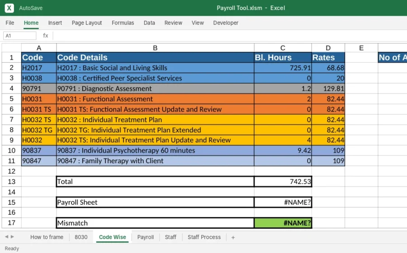Select the green Mismatch #NAME? cell

pyautogui.click(x=283, y=223)
